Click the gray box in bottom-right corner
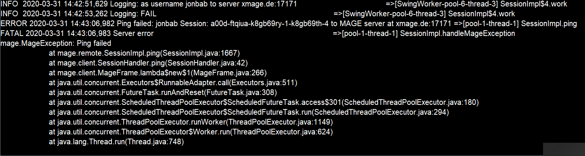This screenshot has height=156, width=585. 564,149
